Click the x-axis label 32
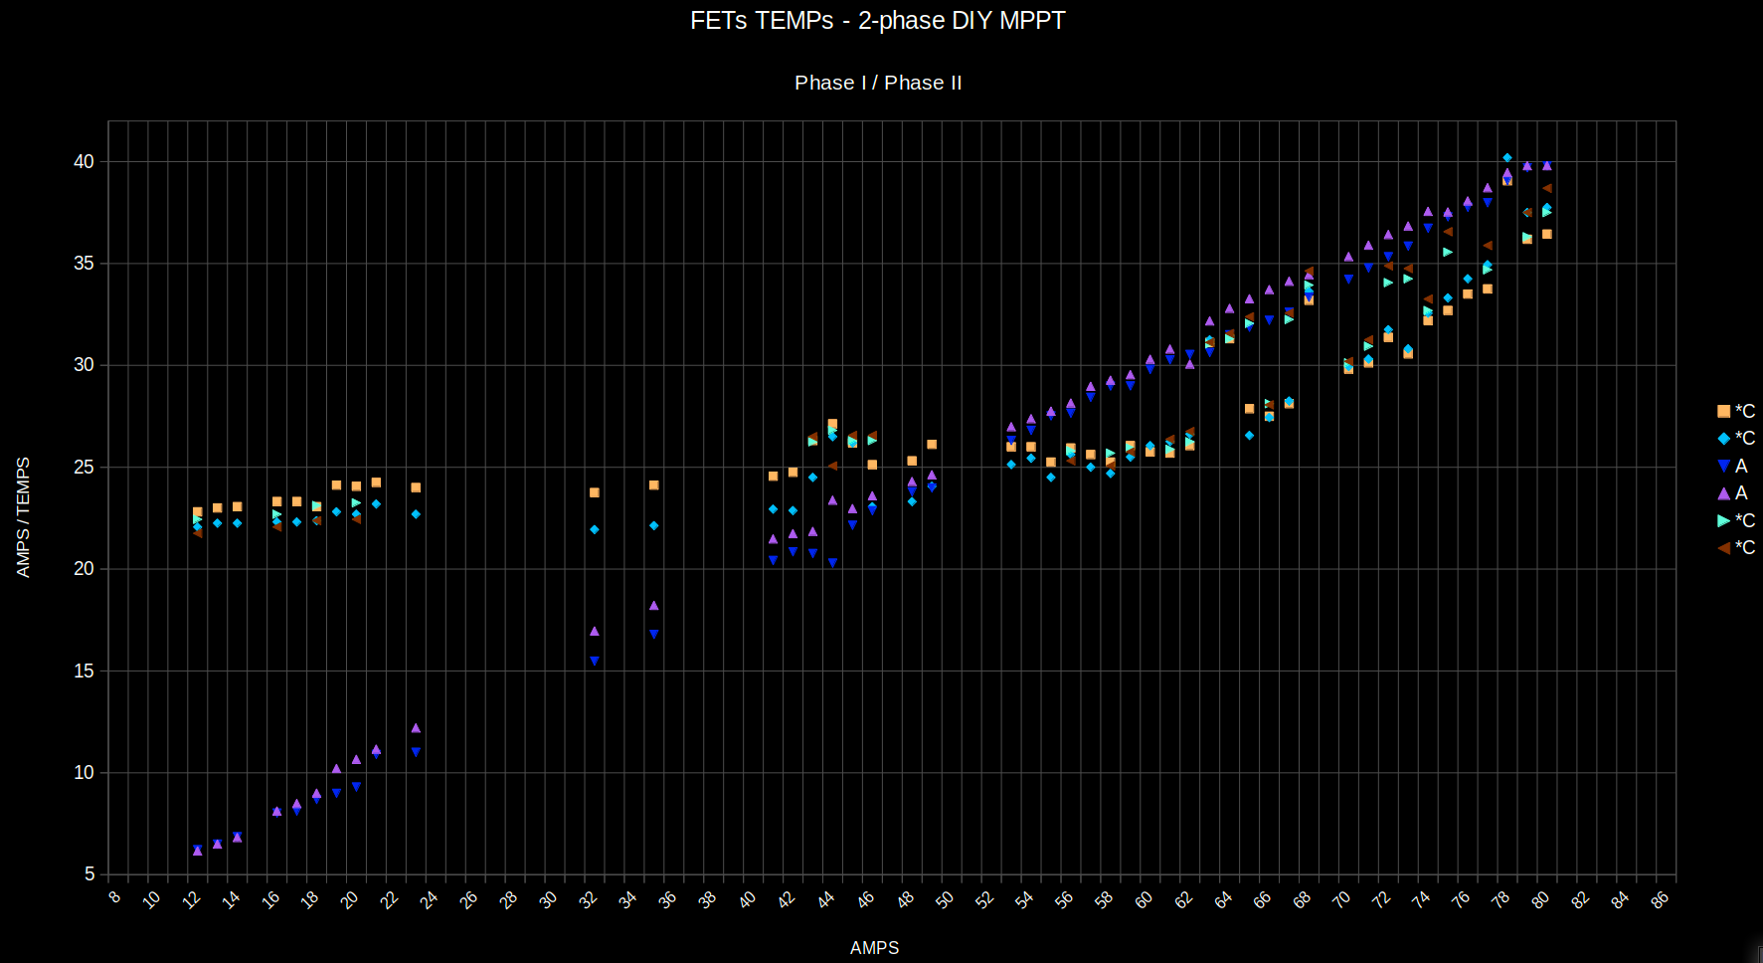The height and width of the screenshot is (963, 1763). [589, 900]
